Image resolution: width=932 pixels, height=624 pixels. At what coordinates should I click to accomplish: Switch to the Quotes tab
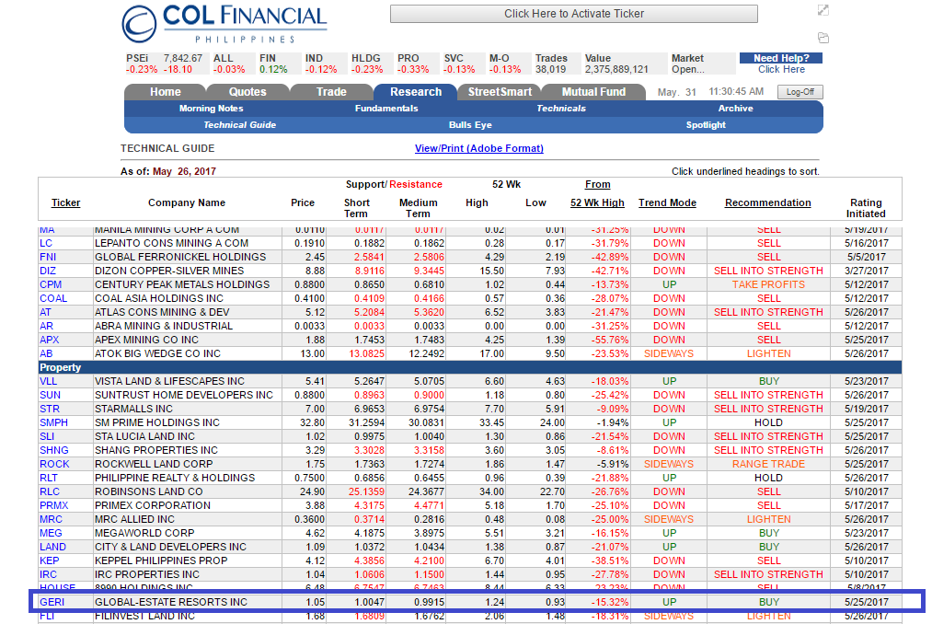(x=247, y=91)
